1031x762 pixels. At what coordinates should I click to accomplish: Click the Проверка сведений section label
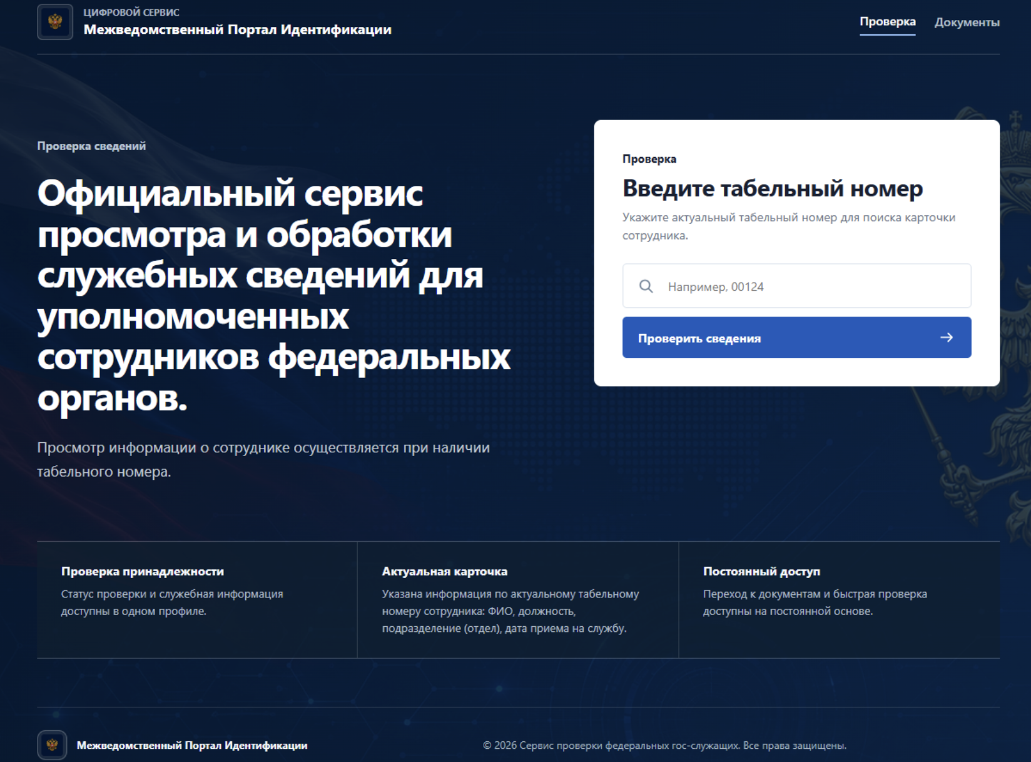tap(91, 146)
